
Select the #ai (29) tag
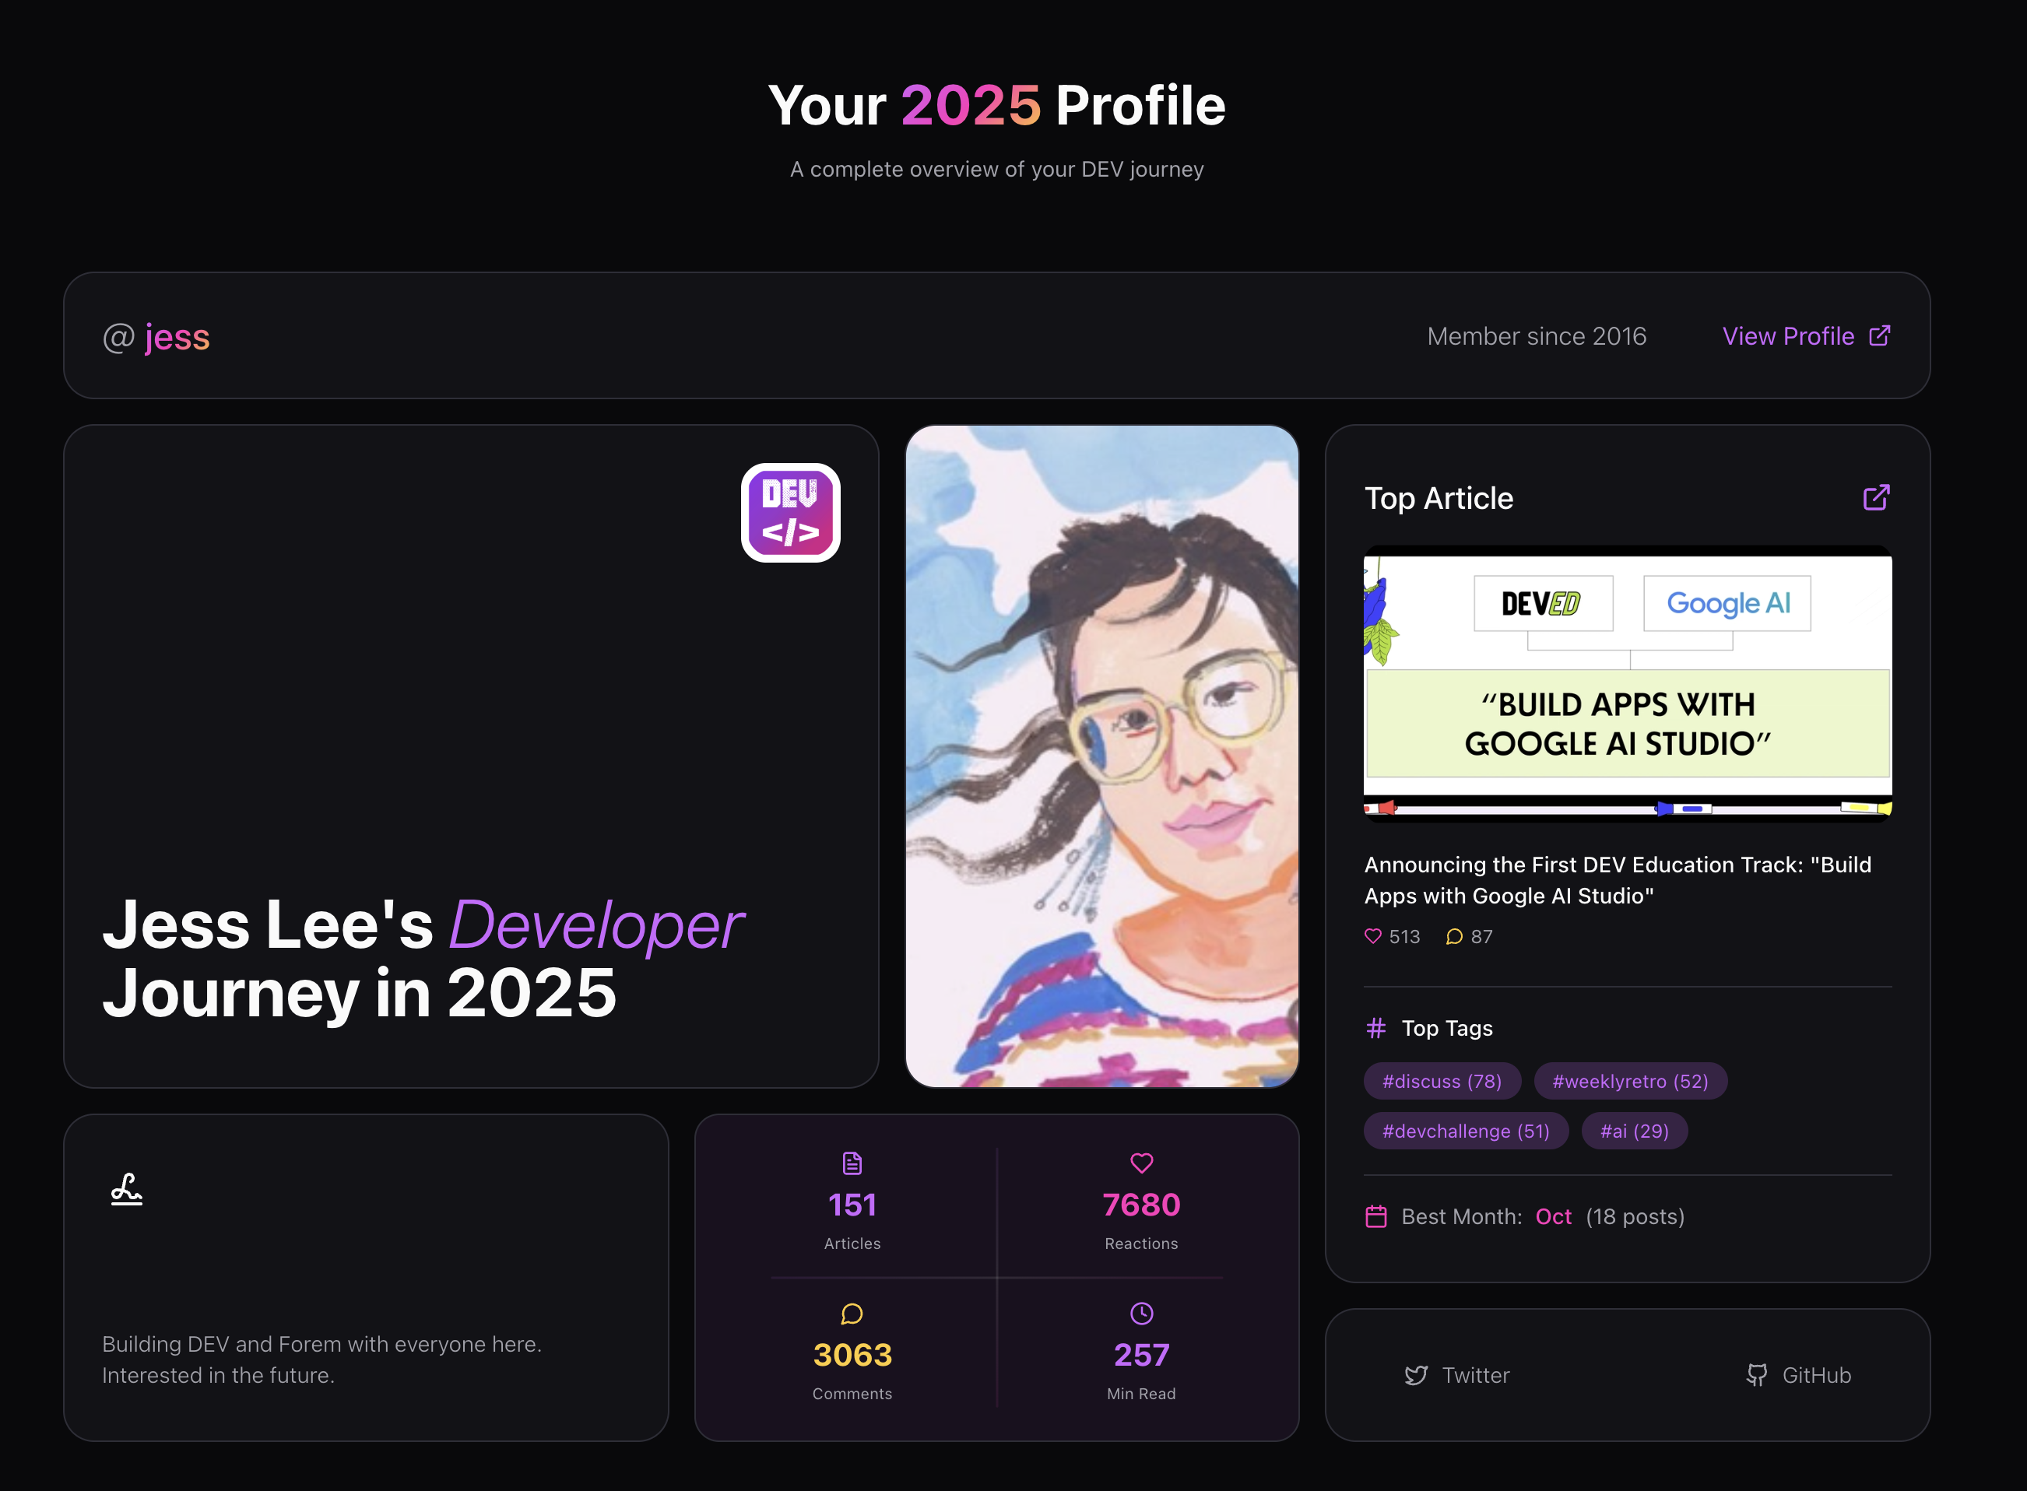[x=1634, y=1131]
